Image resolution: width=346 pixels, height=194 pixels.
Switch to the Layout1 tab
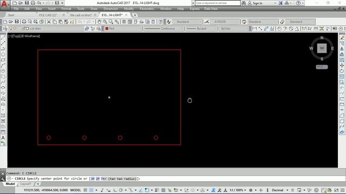click(x=25, y=184)
